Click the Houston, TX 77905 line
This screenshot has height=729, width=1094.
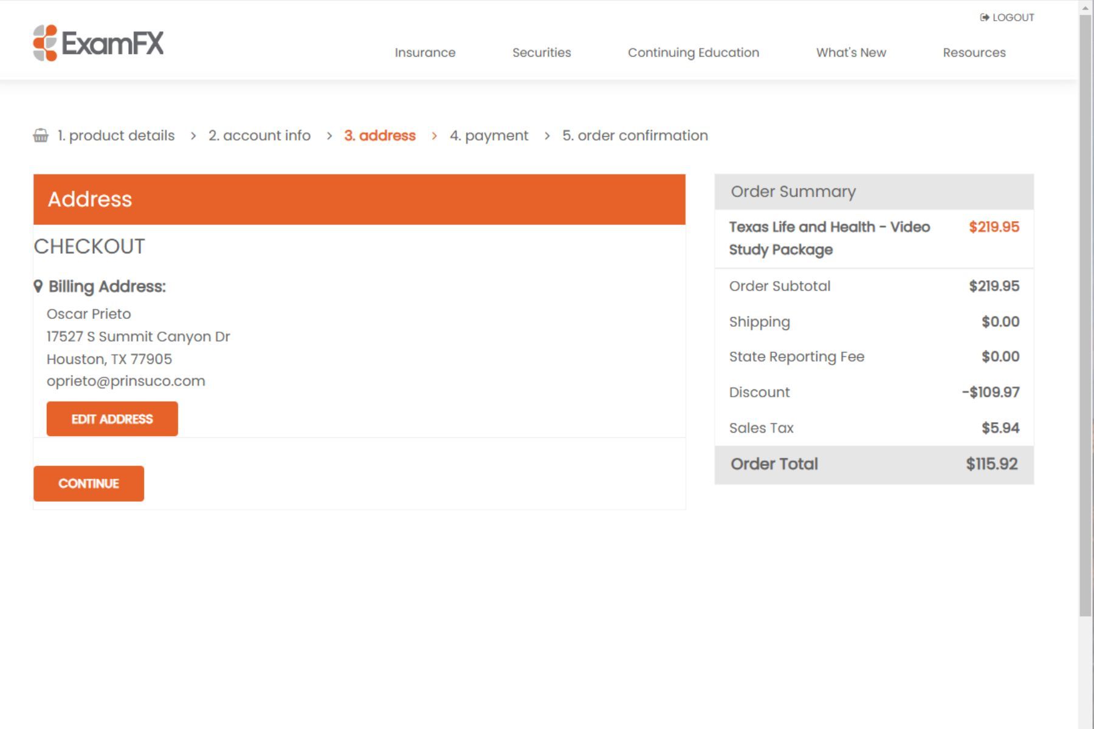tap(109, 359)
